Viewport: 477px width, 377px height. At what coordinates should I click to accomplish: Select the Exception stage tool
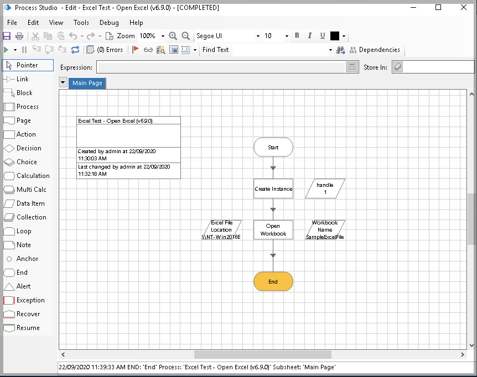[x=24, y=300]
